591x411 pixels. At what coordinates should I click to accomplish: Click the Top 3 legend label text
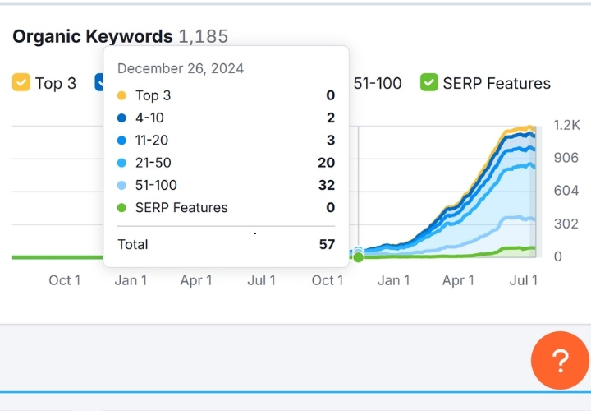56,83
